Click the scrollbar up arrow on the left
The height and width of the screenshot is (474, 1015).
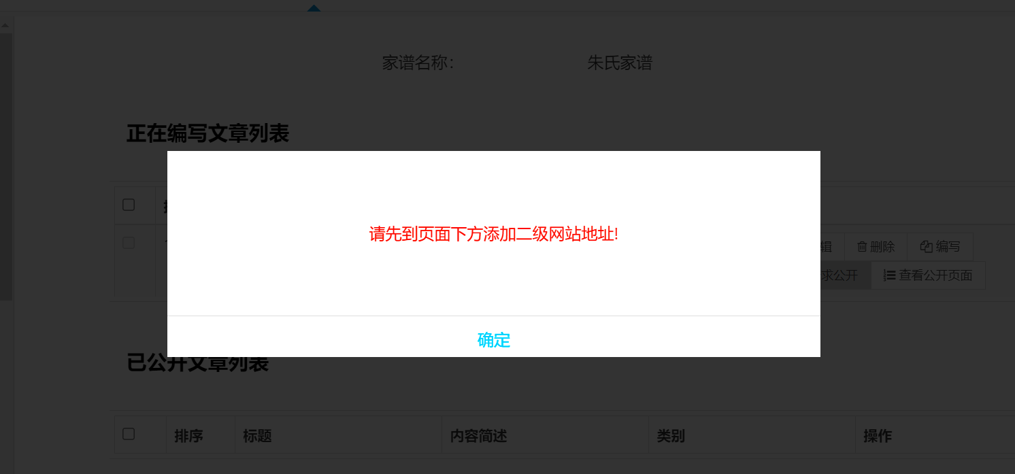point(5,26)
